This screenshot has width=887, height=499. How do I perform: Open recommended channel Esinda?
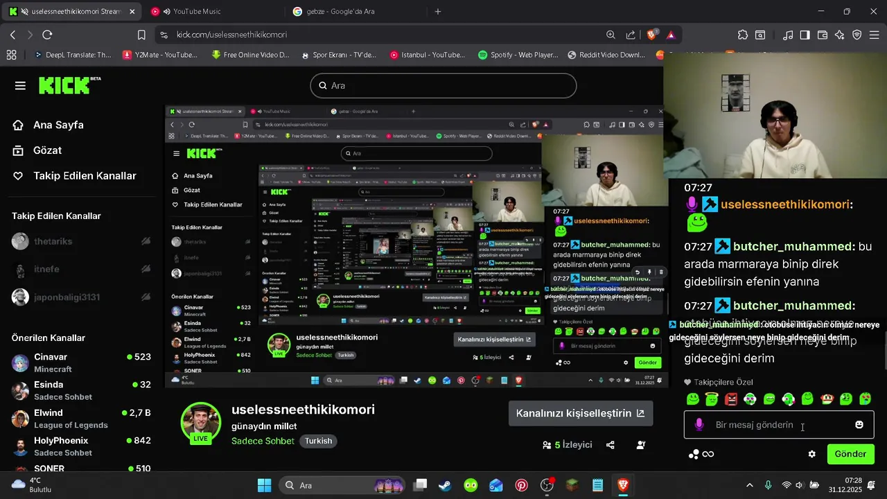tap(82, 390)
